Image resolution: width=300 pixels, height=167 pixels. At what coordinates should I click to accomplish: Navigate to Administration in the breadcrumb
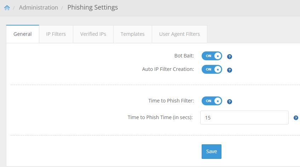coord(39,7)
